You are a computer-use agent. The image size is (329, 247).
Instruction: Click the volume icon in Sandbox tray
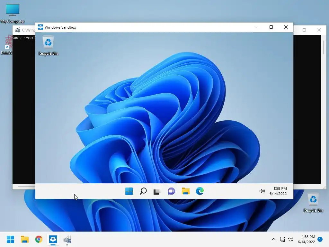point(262,191)
